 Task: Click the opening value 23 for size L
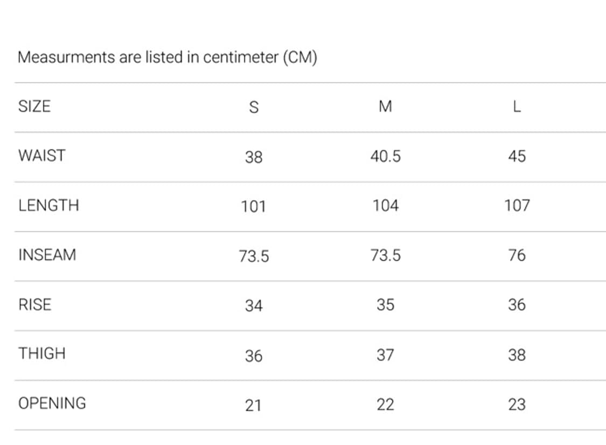[517, 405]
